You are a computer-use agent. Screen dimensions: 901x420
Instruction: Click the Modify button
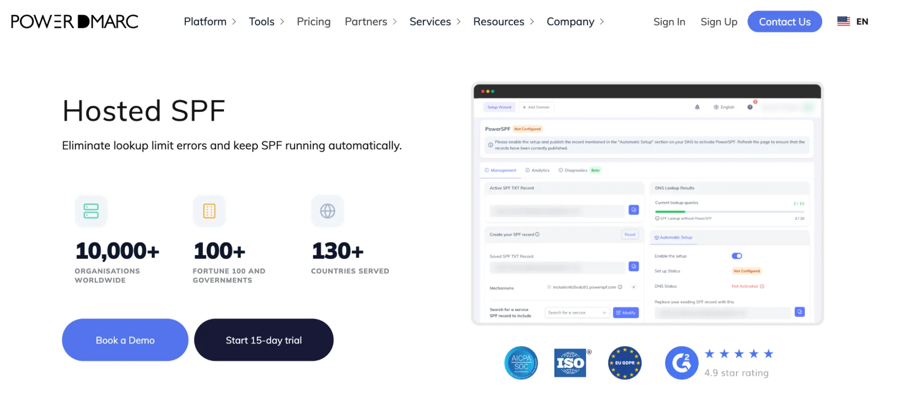[x=626, y=312]
